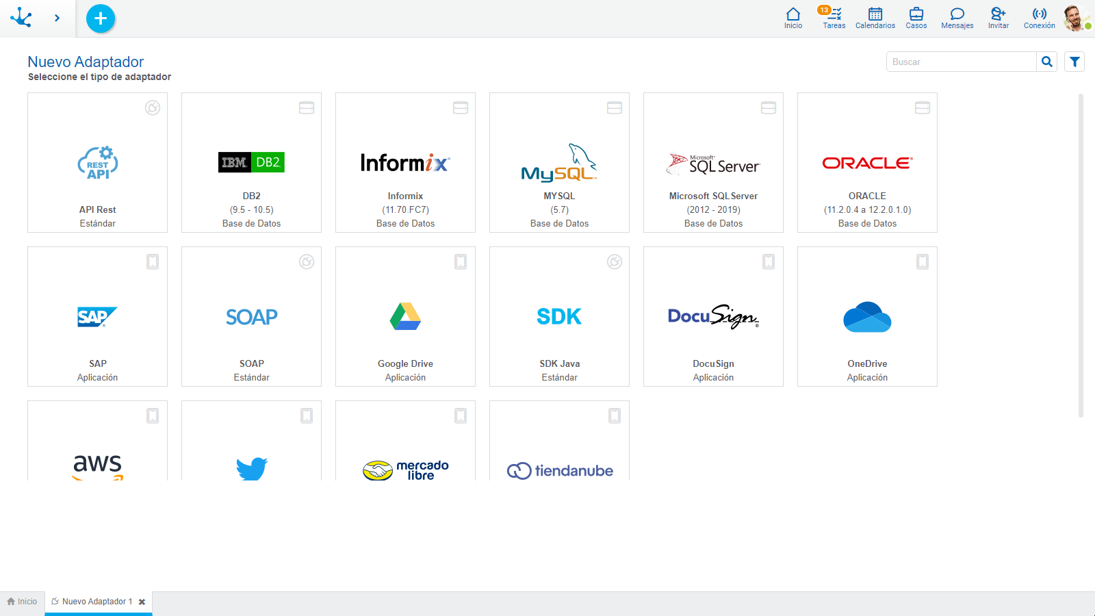Open the user profile avatar

click(1076, 18)
